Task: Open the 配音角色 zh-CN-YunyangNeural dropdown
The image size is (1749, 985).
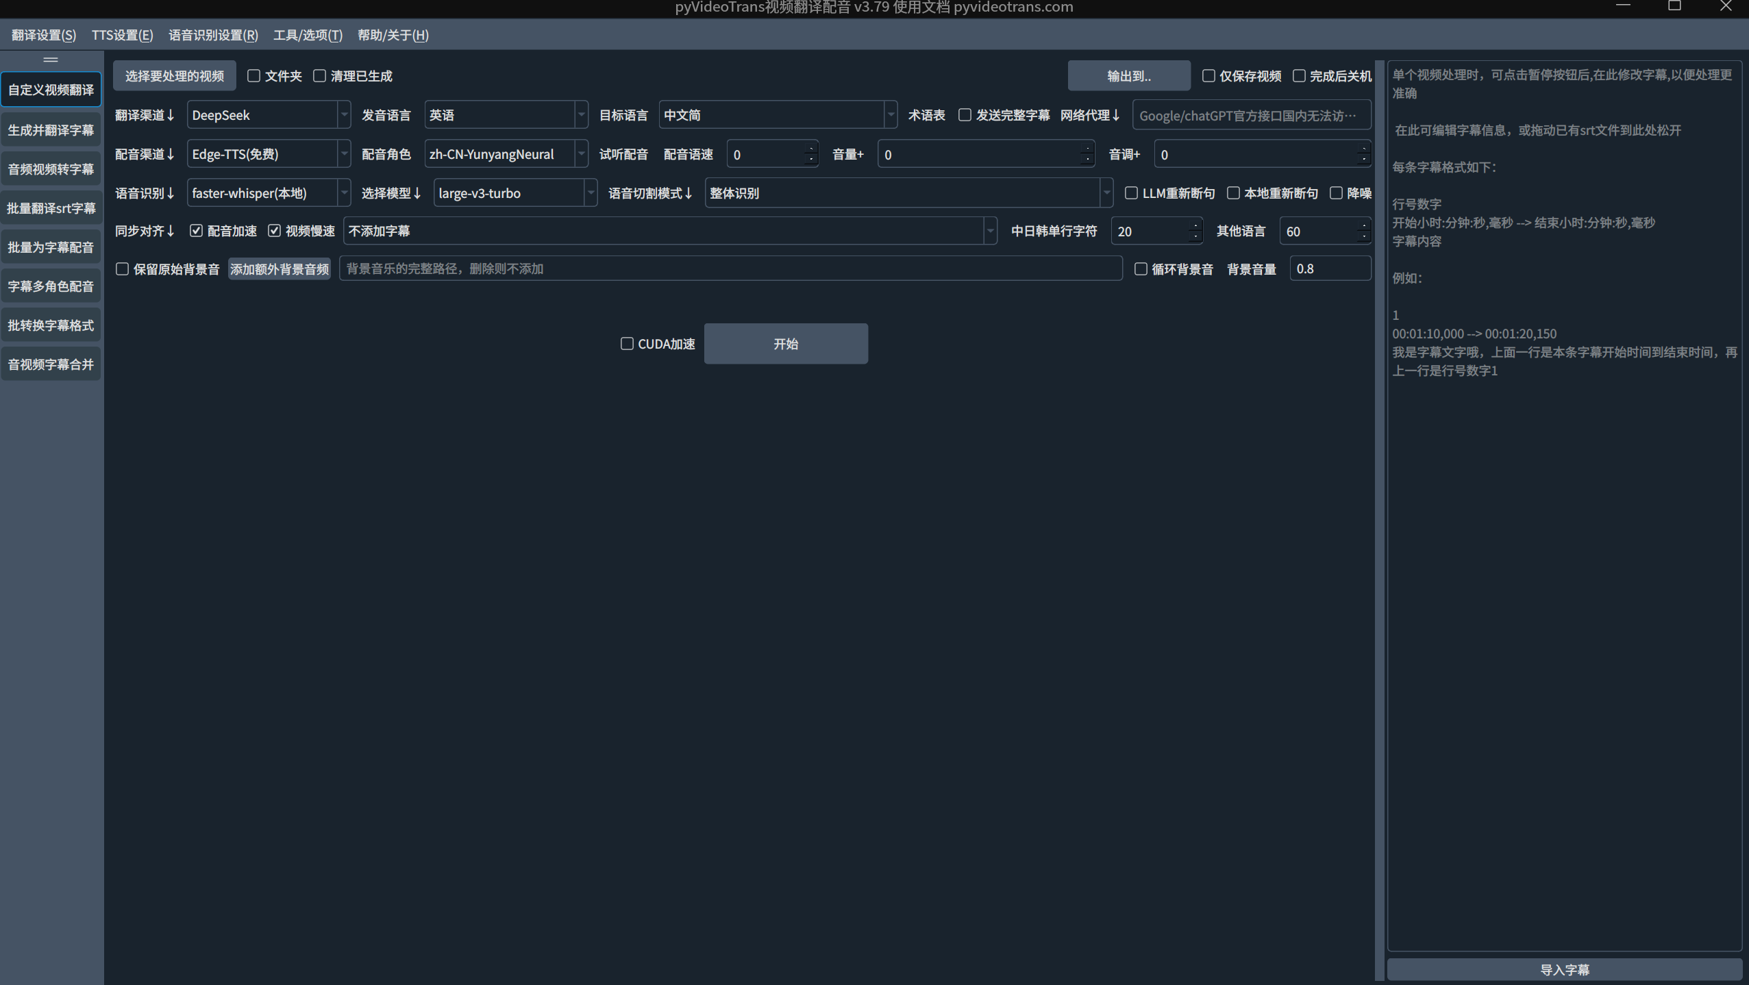Action: 506,154
